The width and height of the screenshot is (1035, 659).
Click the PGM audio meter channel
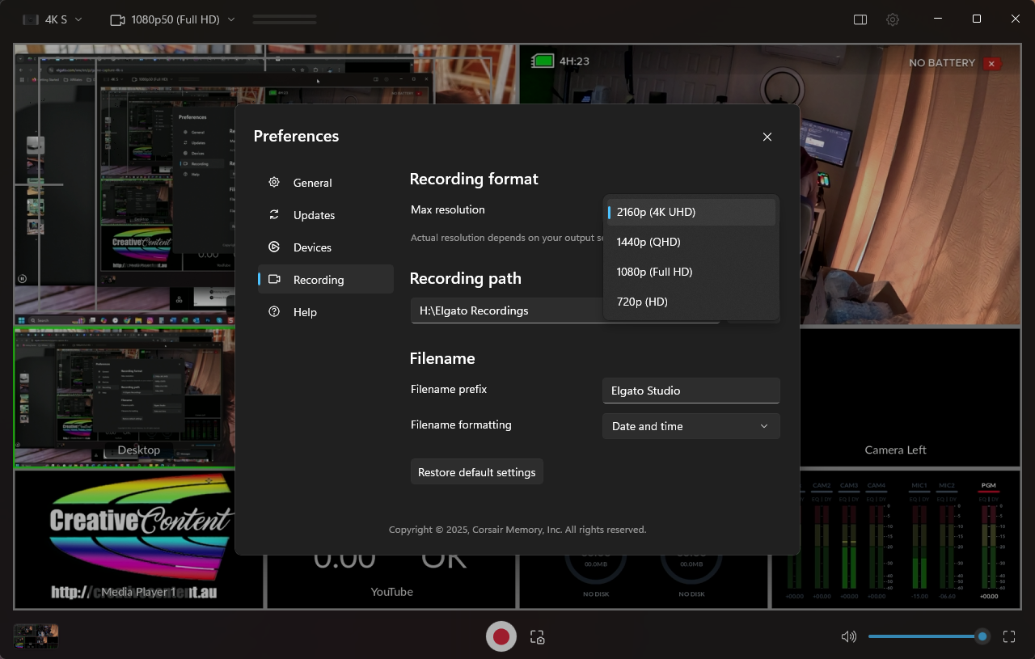[x=988, y=543]
